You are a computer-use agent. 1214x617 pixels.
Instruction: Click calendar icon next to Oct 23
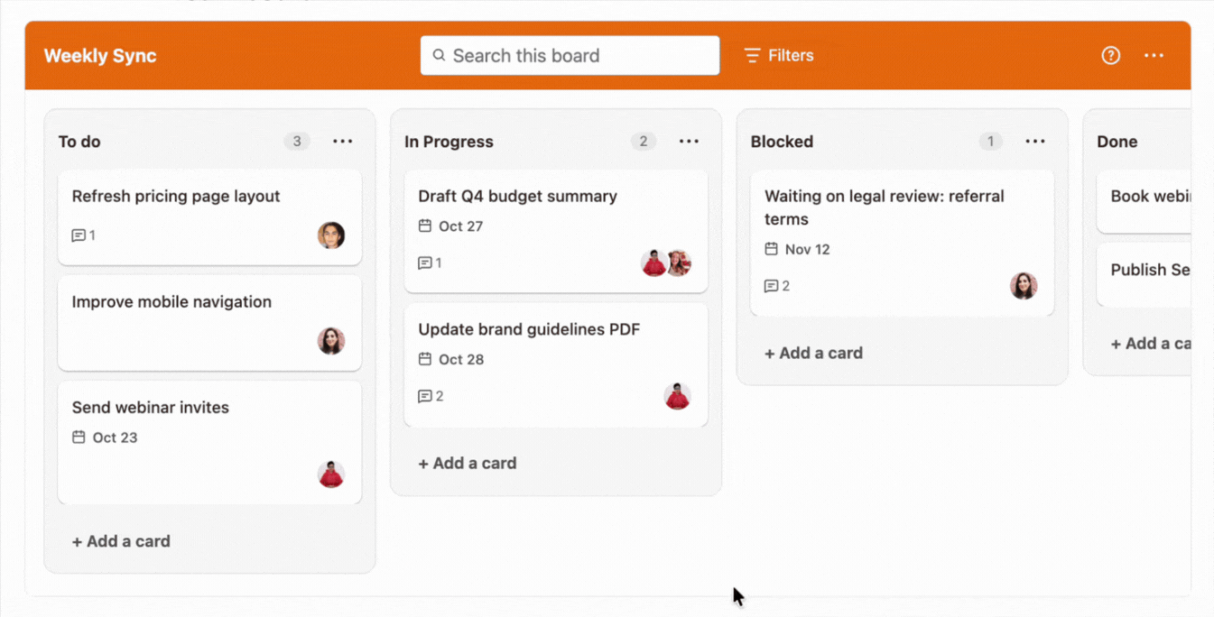(79, 437)
